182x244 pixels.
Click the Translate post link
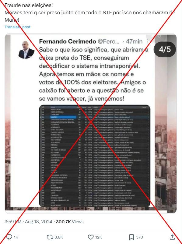pos(18,27)
